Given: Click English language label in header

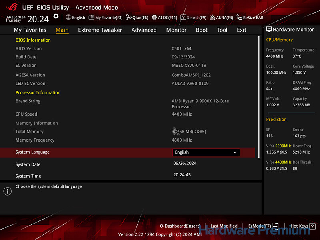Looking at the screenshot, I should click(x=78, y=18).
